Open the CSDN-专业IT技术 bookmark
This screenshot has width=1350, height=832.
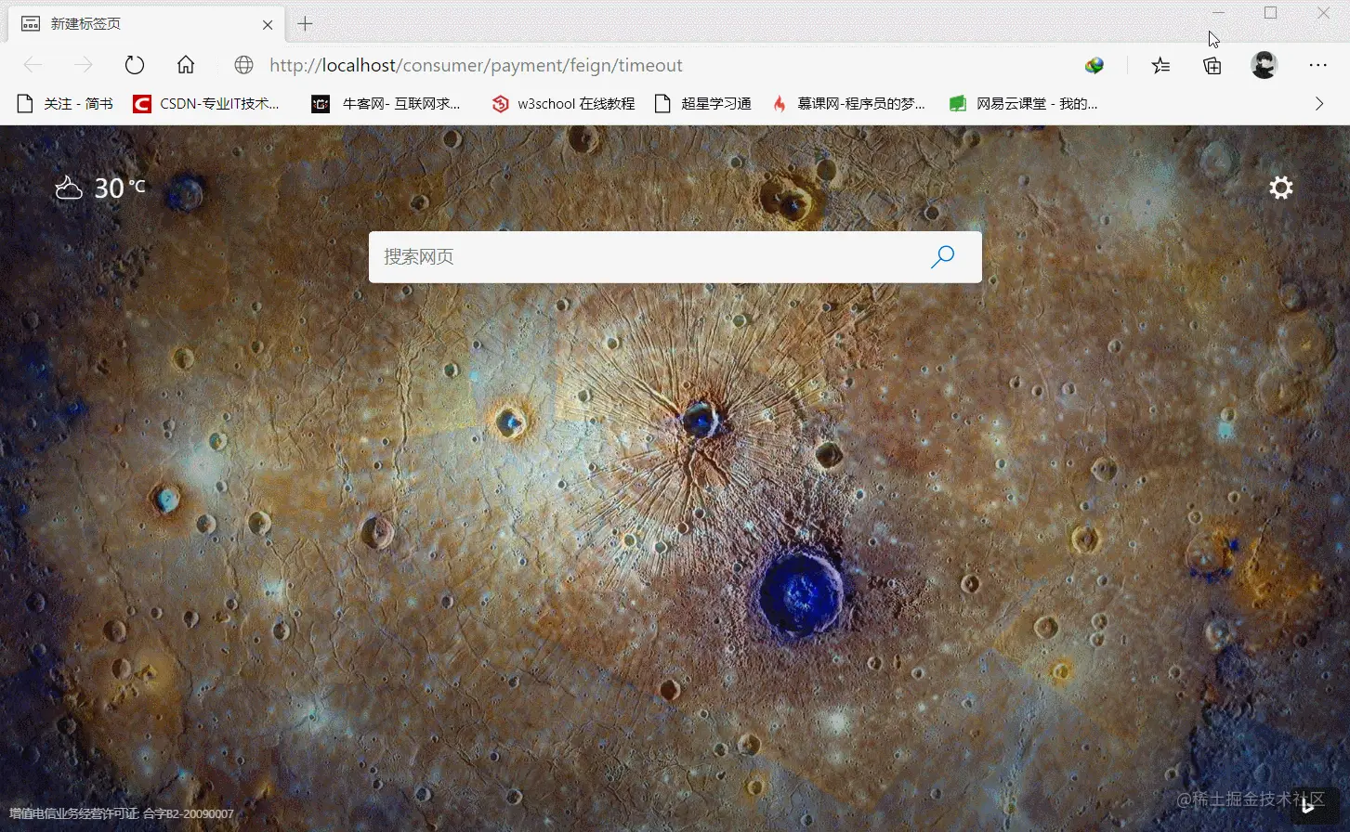point(206,103)
